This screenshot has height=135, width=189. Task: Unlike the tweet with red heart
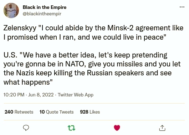(x=117, y=128)
